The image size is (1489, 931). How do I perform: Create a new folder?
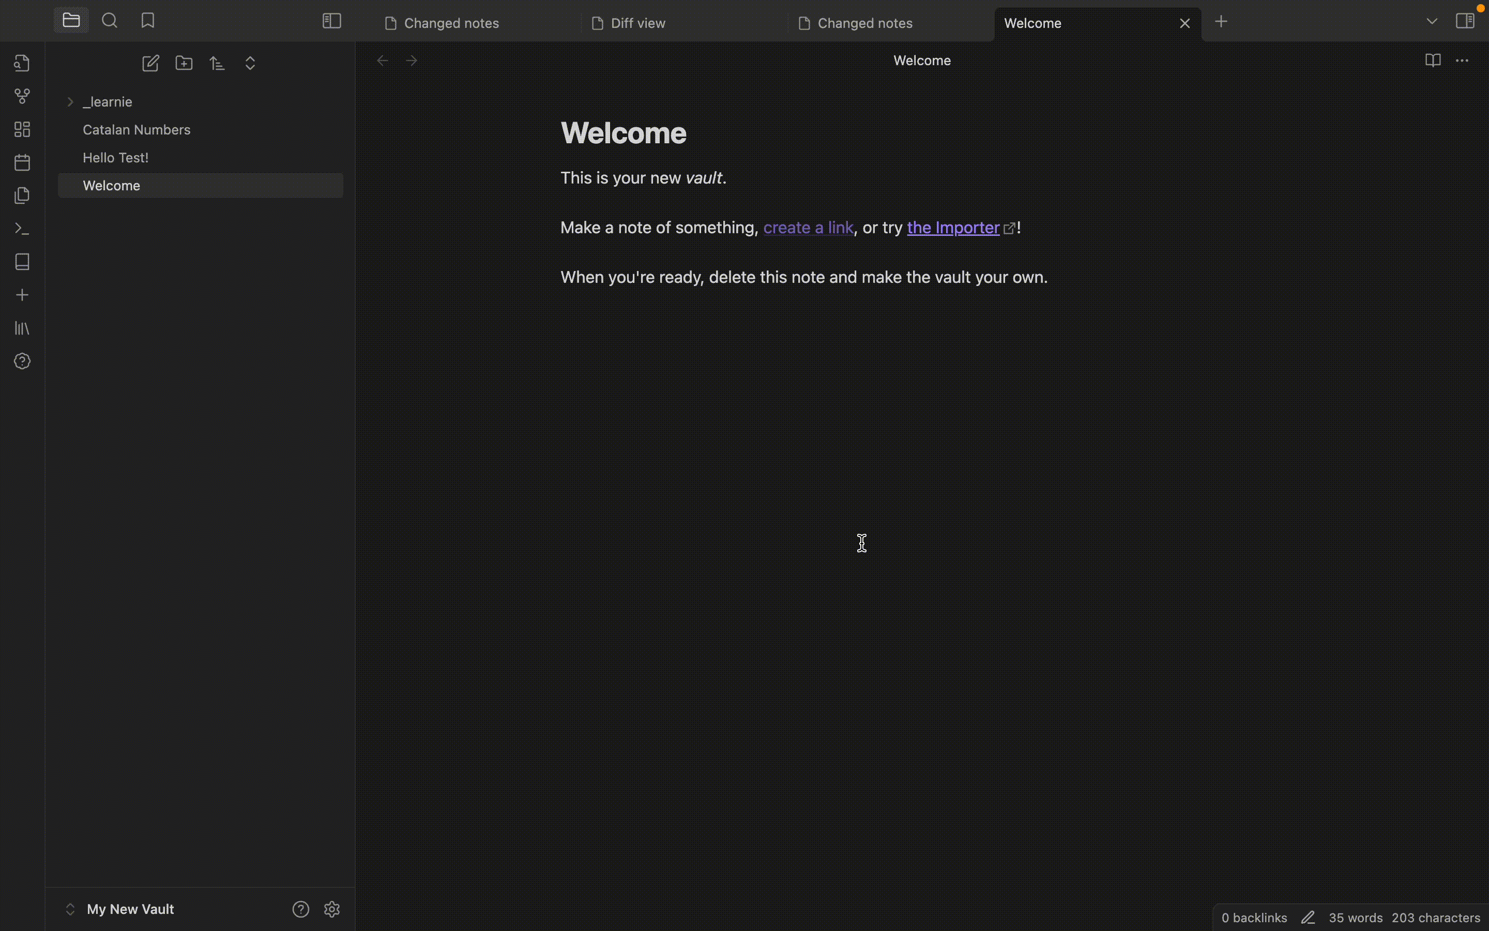coord(184,63)
